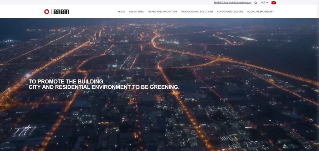The width and height of the screenshot is (319, 151).
Task: Go to the HOME menu item
Action: tap(121, 12)
